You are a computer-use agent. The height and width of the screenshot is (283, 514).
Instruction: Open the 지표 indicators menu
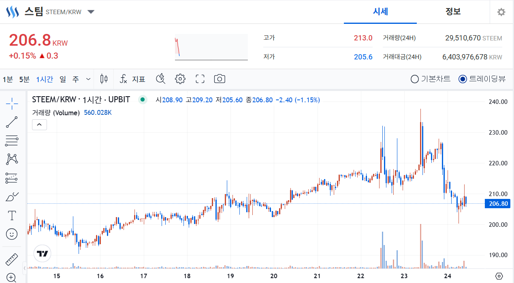coord(132,79)
